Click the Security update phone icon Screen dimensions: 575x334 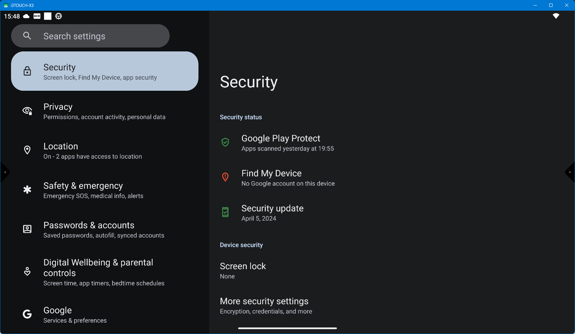[x=225, y=212]
